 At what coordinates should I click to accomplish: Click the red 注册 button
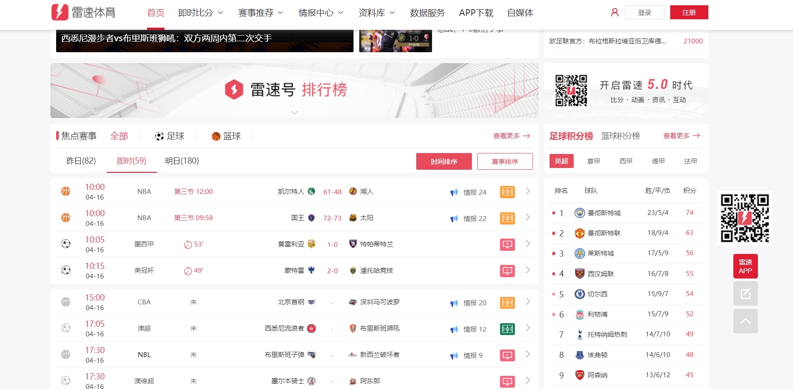tap(689, 13)
